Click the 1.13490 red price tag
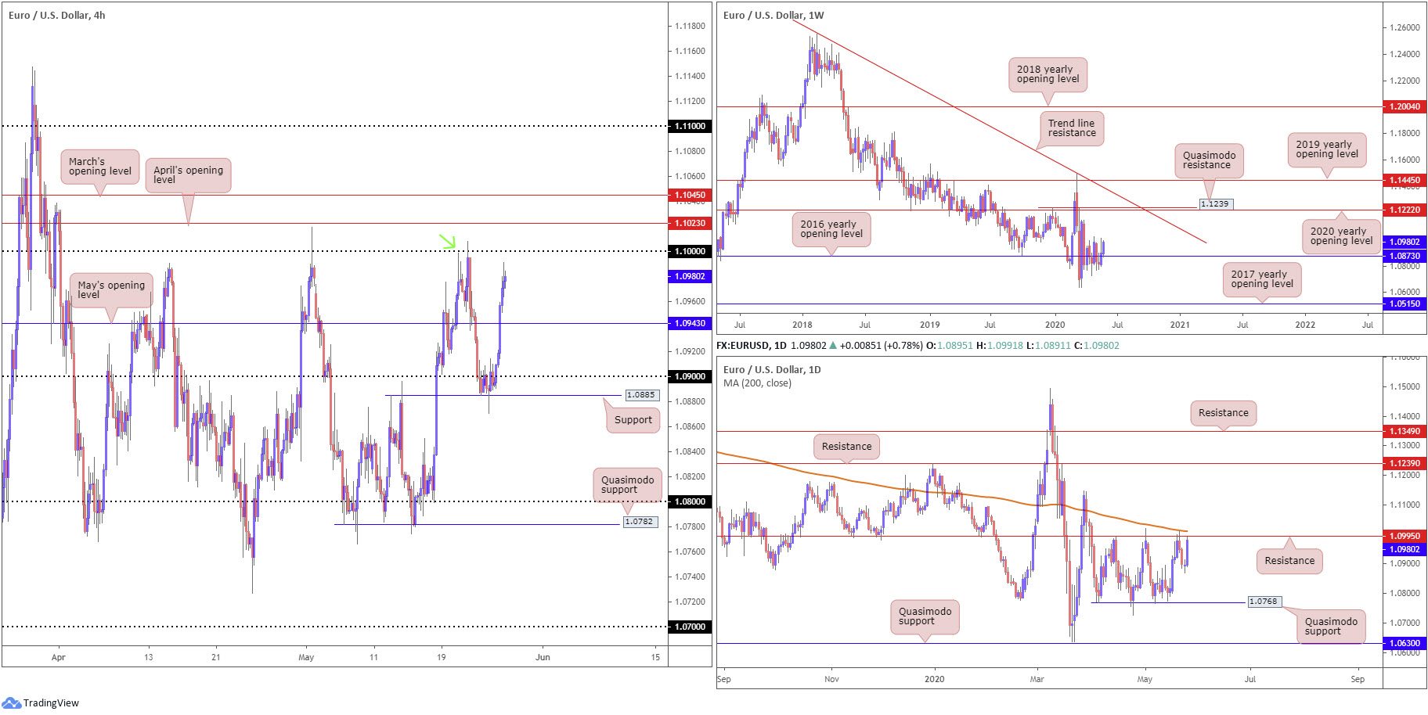The width and height of the screenshot is (1428, 715). tap(1405, 431)
